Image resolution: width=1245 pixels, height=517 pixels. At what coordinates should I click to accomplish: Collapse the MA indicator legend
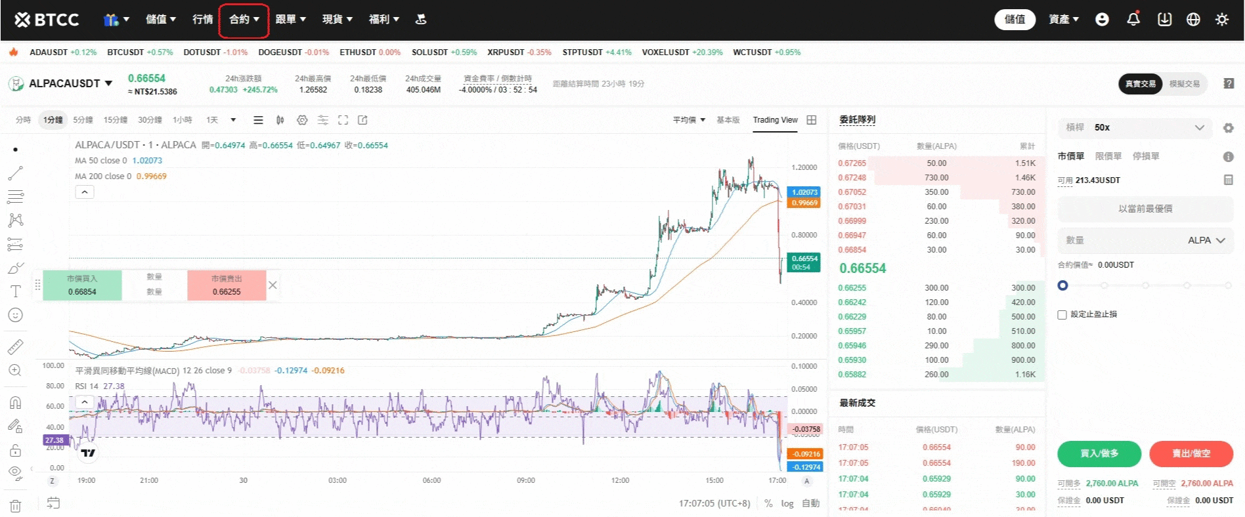pyautogui.click(x=85, y=192)
